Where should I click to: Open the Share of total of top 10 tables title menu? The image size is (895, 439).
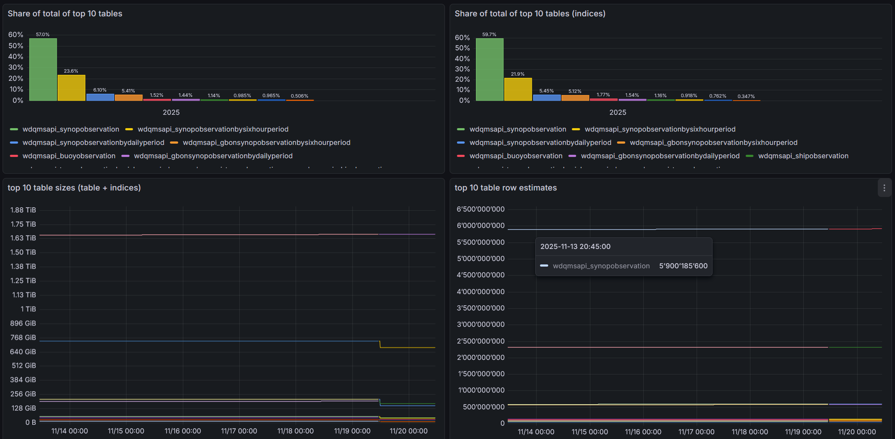point(65,13)
